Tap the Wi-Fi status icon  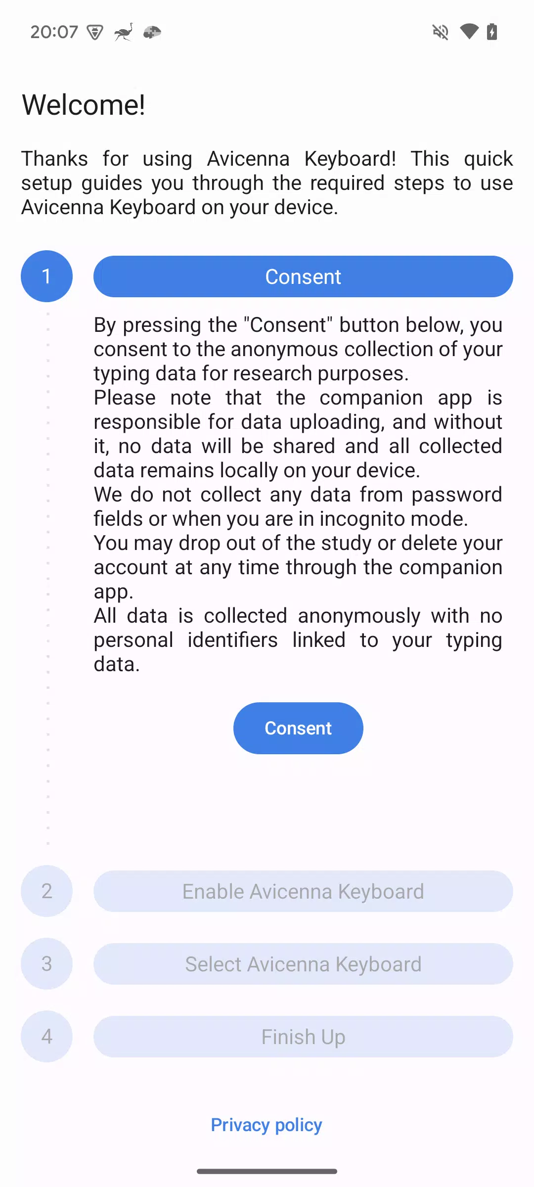(x=469, y=32)
